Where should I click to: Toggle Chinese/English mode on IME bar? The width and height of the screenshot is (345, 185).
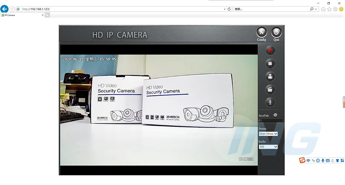[x=308, y=160]
